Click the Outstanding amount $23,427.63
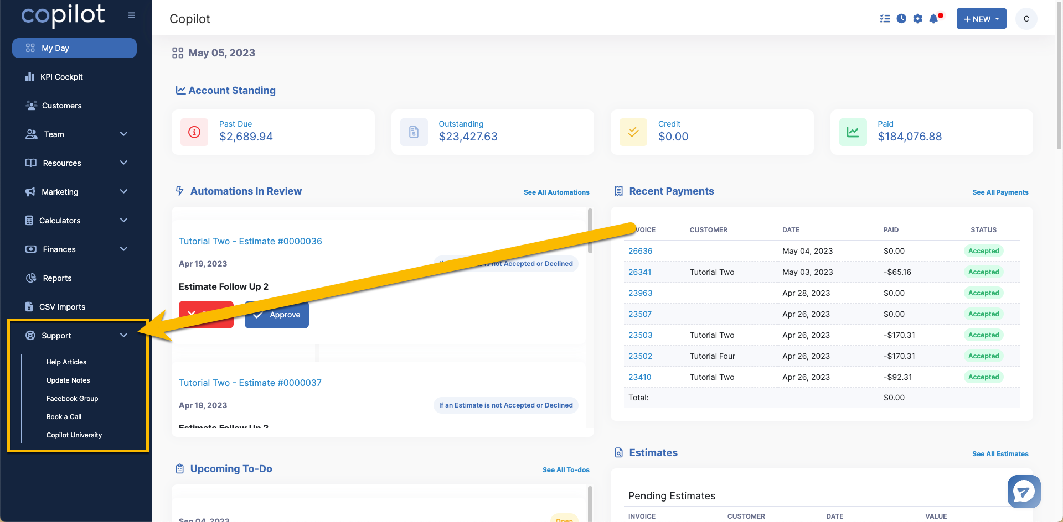 tap(468, 137)
